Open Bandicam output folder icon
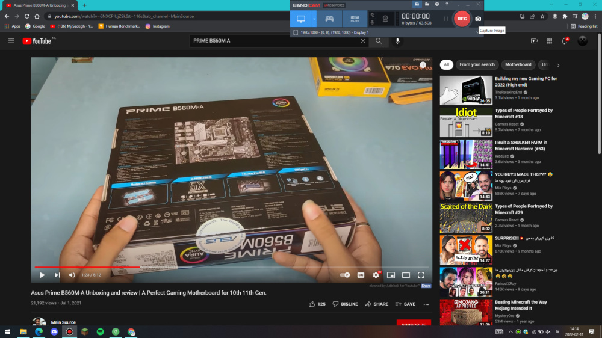The image size is (602, 338). (x=427, y=4)
